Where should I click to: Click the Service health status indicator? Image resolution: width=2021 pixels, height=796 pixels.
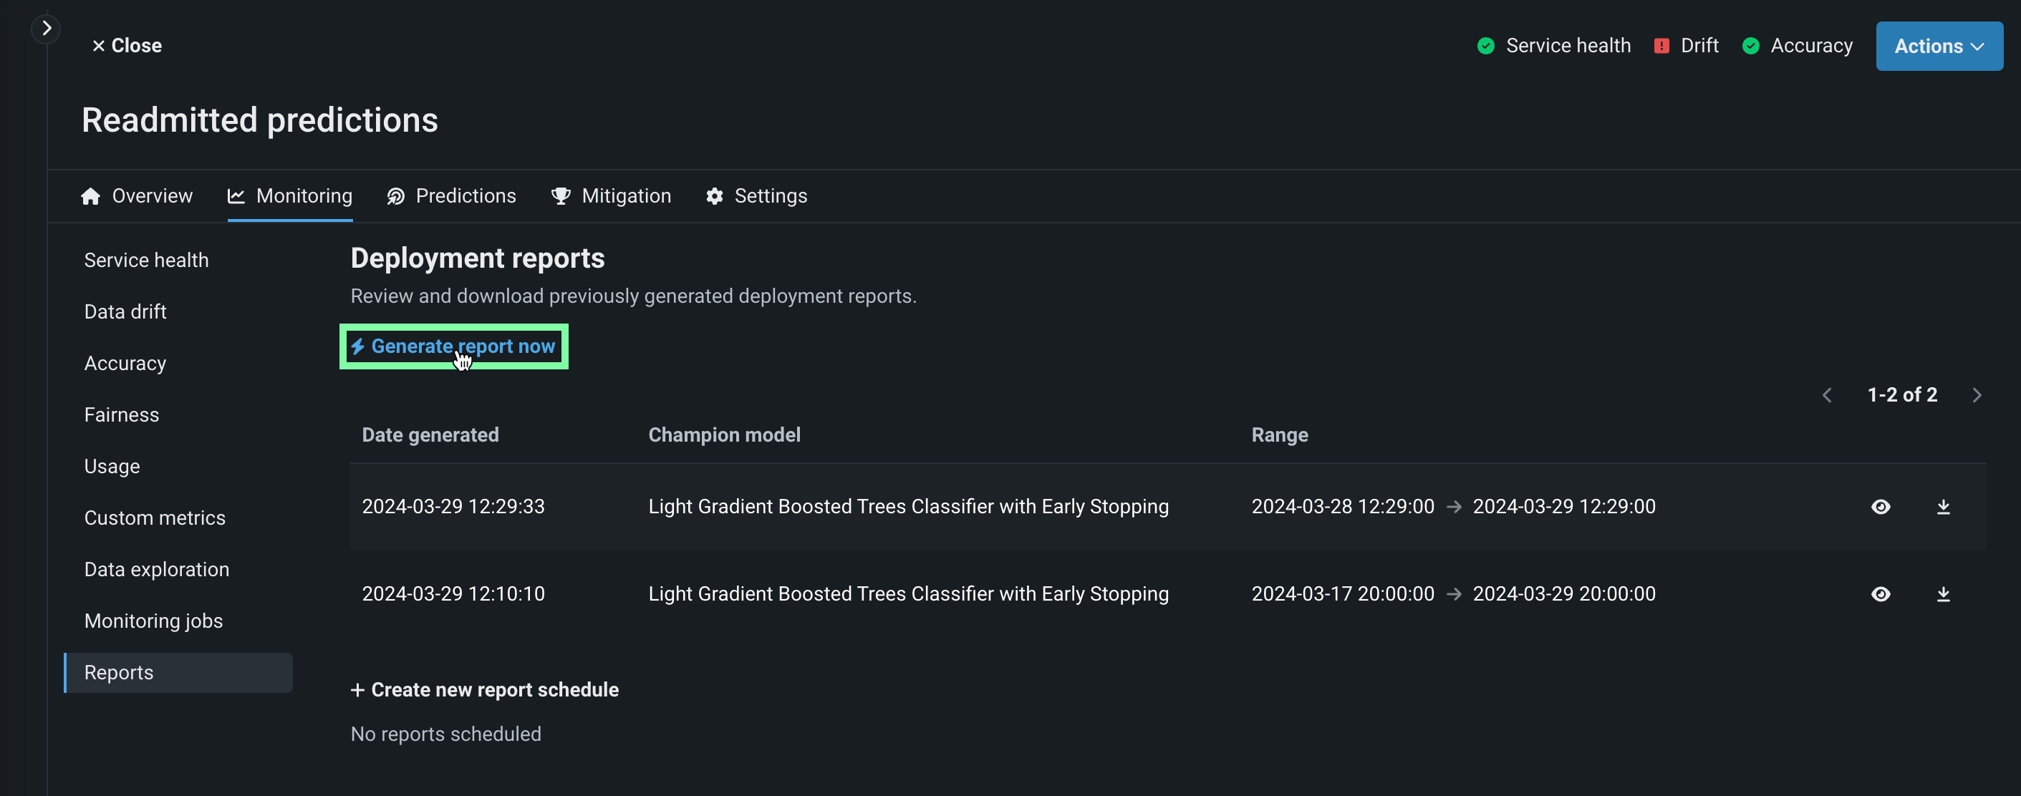[1553, 46]
